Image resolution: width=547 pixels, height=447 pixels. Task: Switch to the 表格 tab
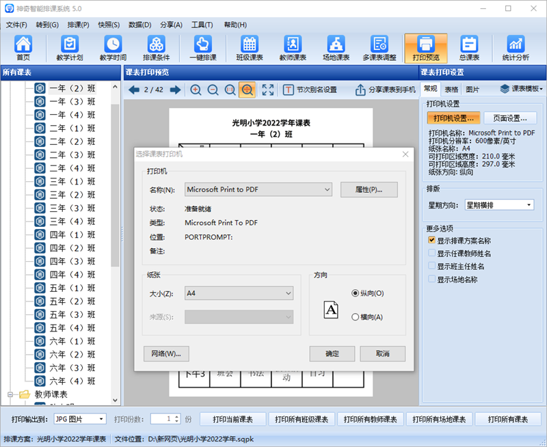[451, 90]
